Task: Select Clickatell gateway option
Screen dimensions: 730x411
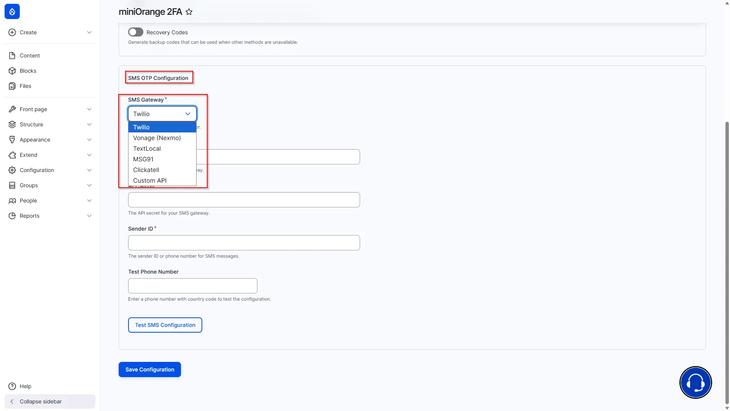Action: point(162,170)
